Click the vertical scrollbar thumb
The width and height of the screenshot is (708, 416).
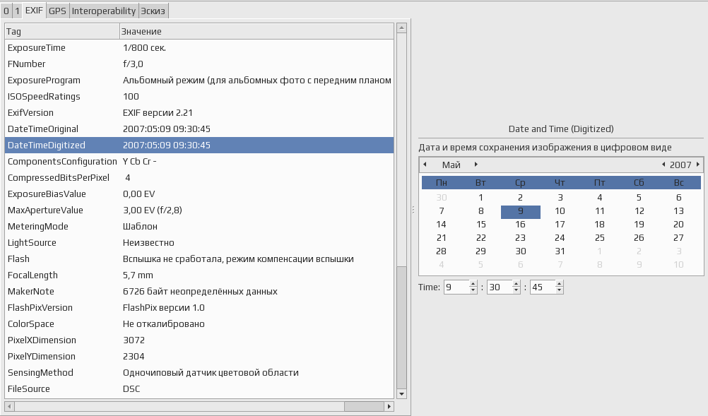[401, 327]
